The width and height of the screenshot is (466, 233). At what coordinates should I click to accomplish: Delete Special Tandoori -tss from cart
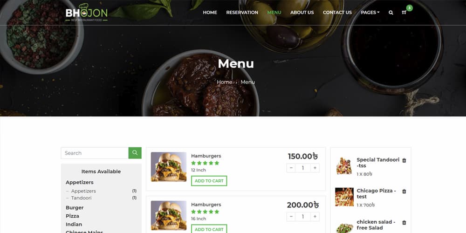click(x=404, y=160)
